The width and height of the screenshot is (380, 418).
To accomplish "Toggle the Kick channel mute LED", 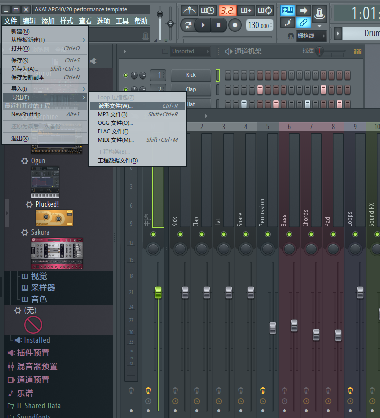I will pos(126,75).
